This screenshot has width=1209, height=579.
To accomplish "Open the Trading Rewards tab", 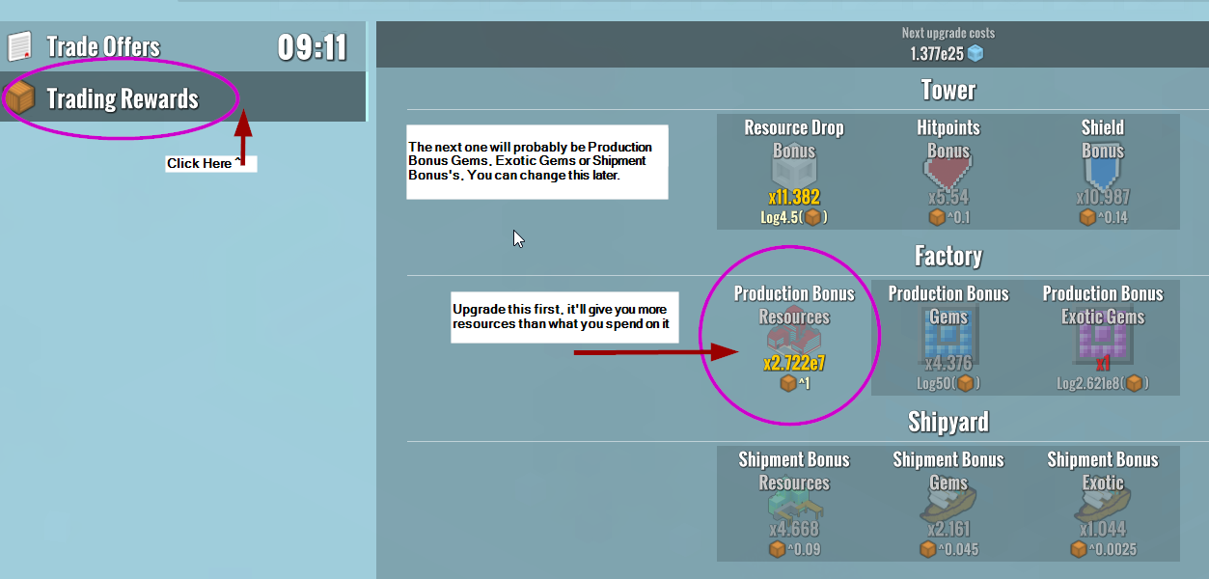I will pos(182,96).
